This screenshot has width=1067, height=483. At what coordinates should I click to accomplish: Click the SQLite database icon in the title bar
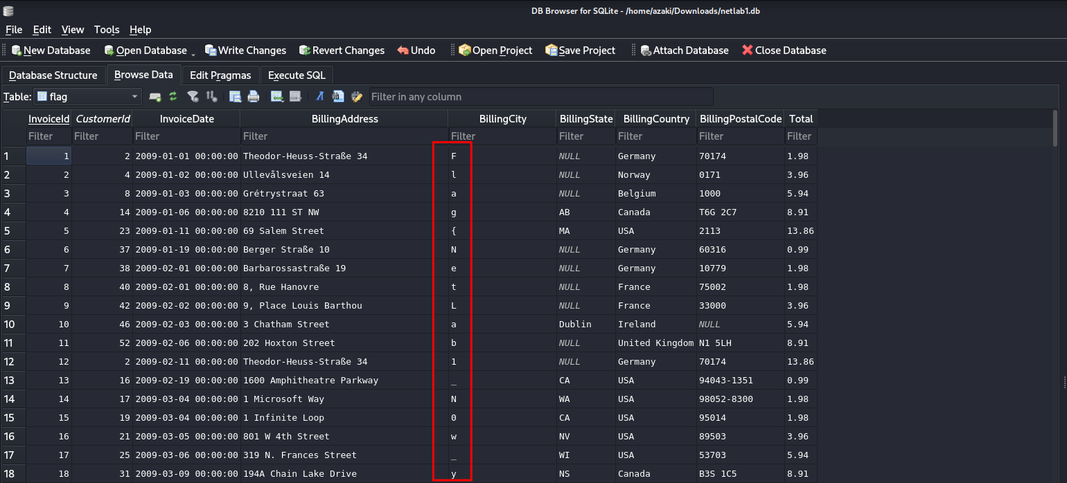pos(8,11)
